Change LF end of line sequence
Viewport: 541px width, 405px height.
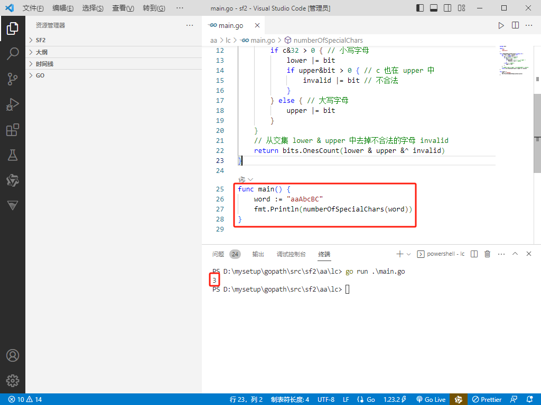point(346,400)
